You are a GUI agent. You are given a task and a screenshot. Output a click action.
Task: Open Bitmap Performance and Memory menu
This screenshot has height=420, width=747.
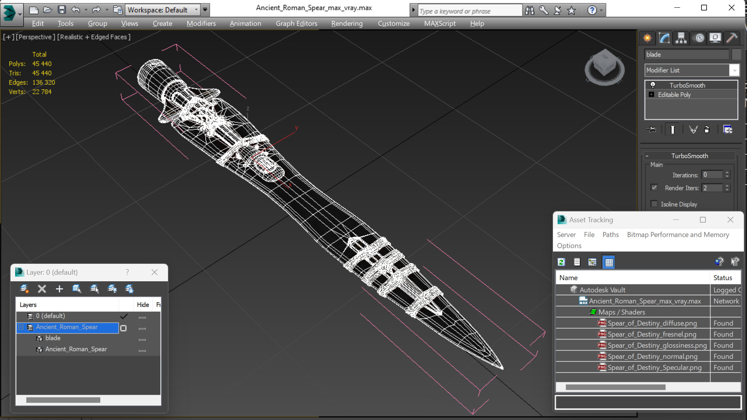[678, 234]
